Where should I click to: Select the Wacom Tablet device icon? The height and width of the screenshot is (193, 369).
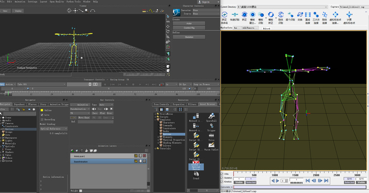tap(211, 145)
